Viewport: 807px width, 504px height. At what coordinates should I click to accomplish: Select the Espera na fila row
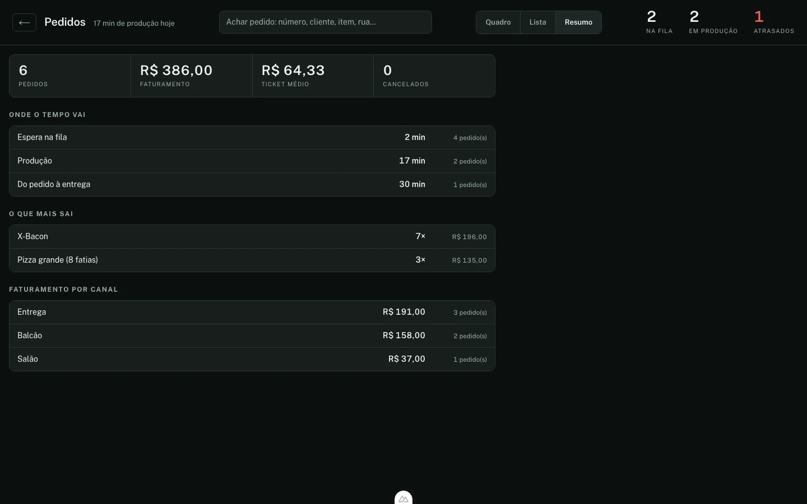pos(252,137)
